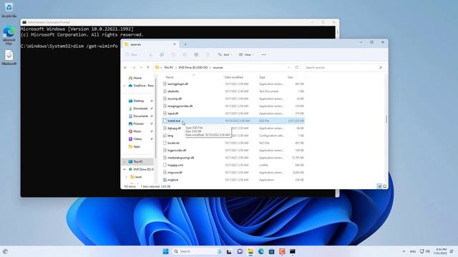Click This PC in the address breadcrumb

[x=169, y=67]
